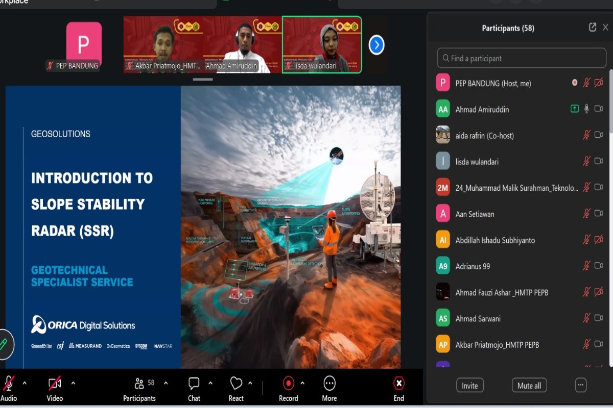Open the participants panel ellipsis menu
This screenshot has height=408, width=613.
581,385
